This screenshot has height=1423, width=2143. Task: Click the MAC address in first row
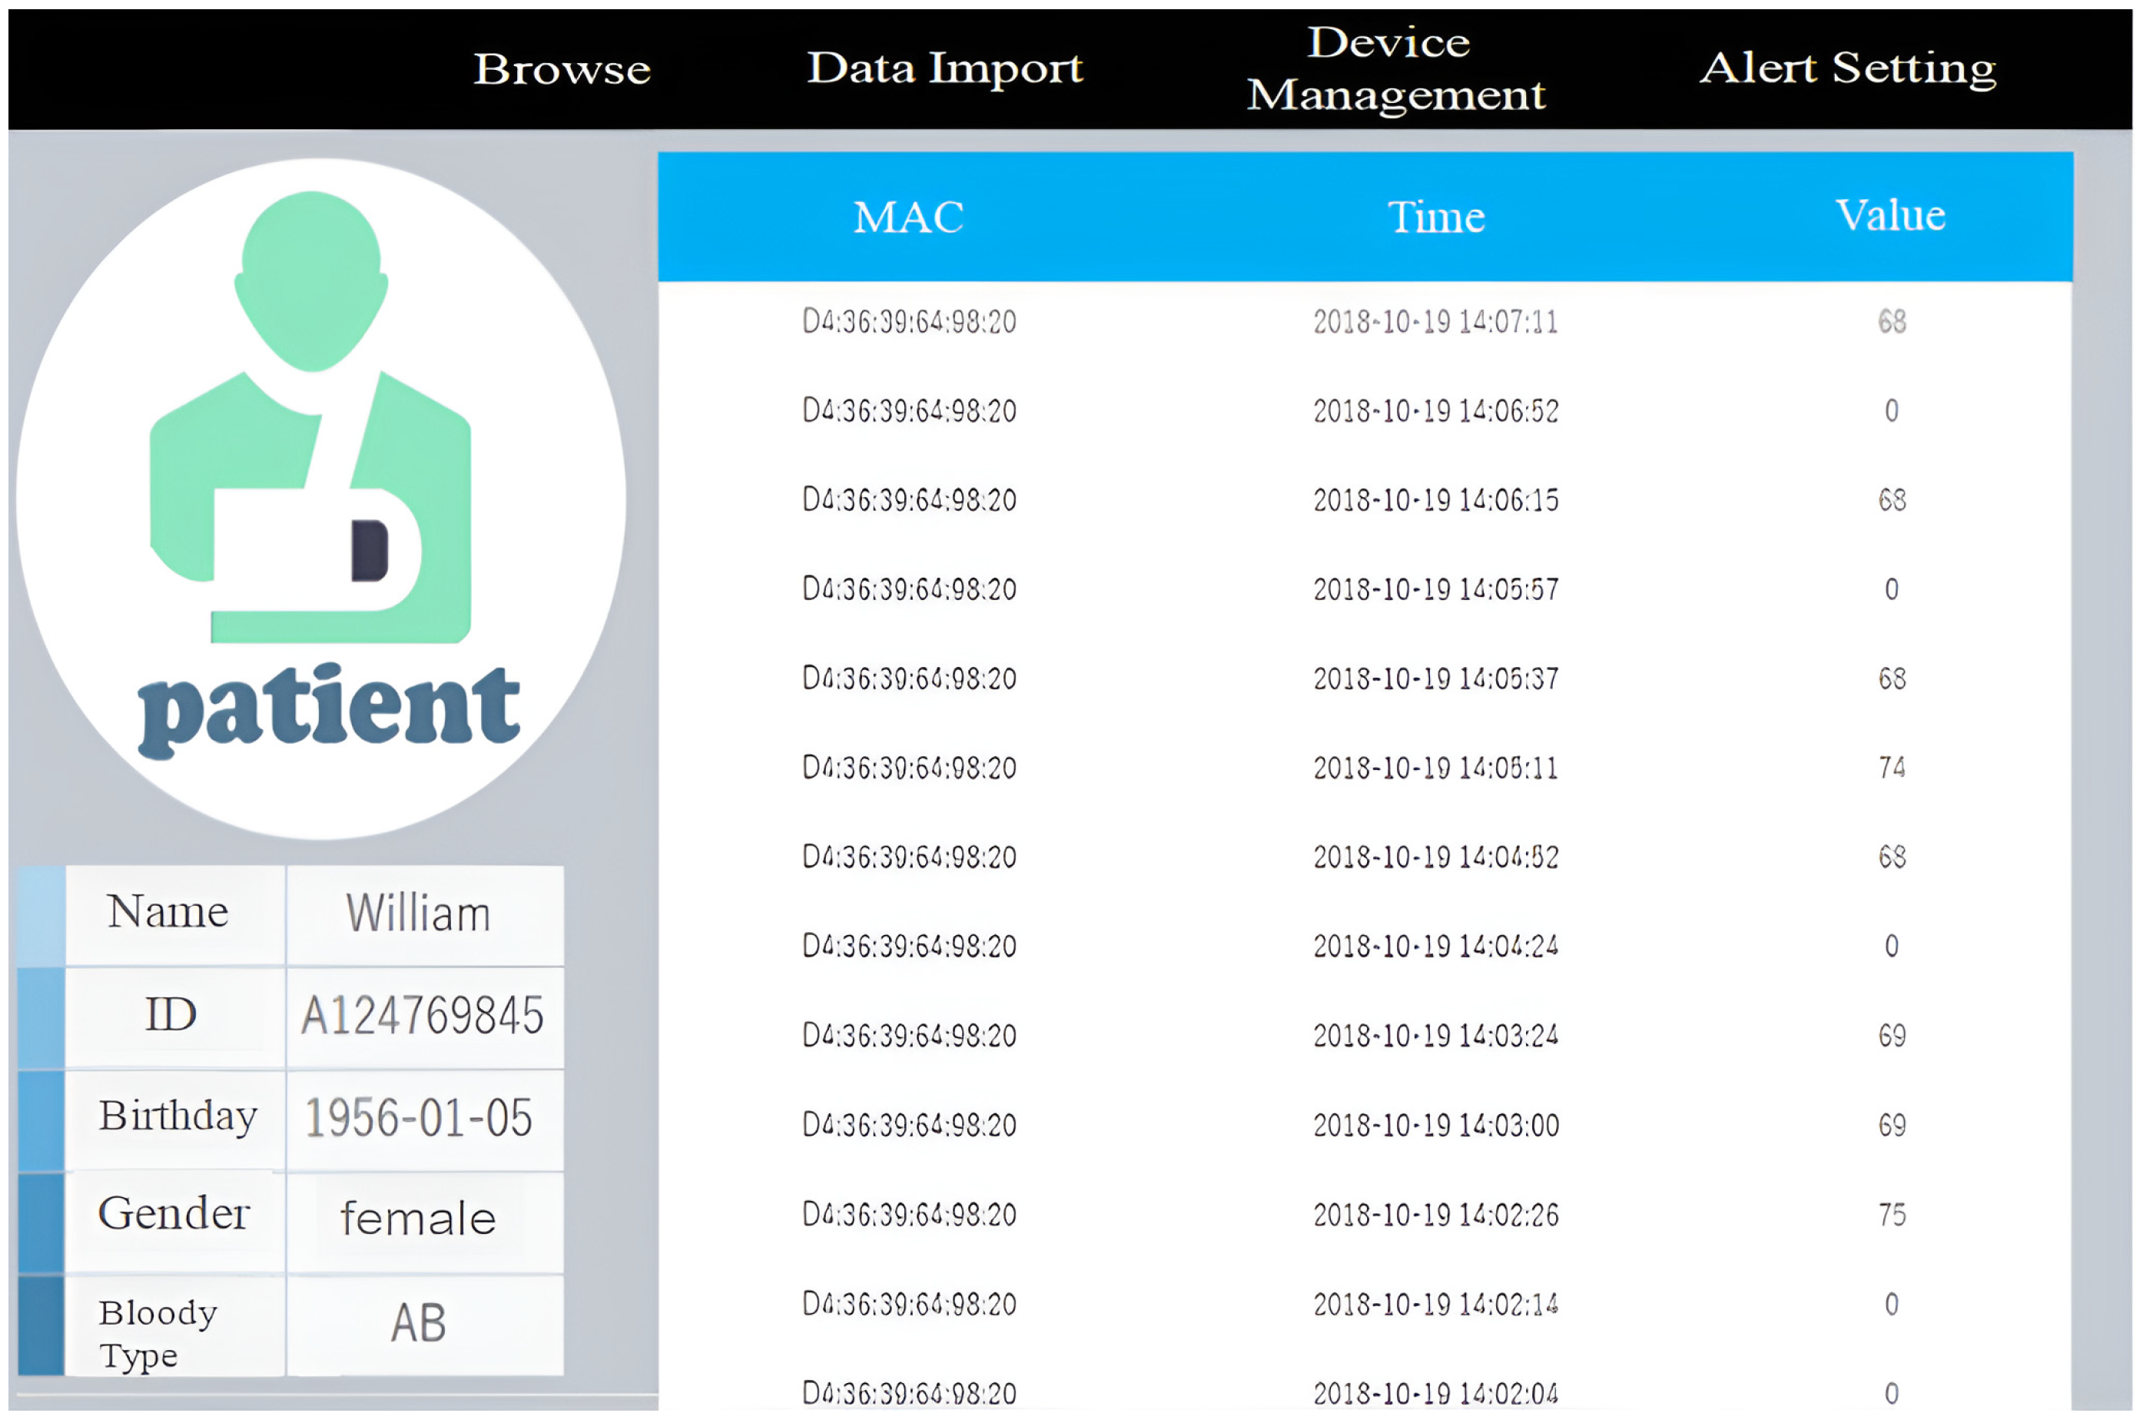click(x=908, y=321)
